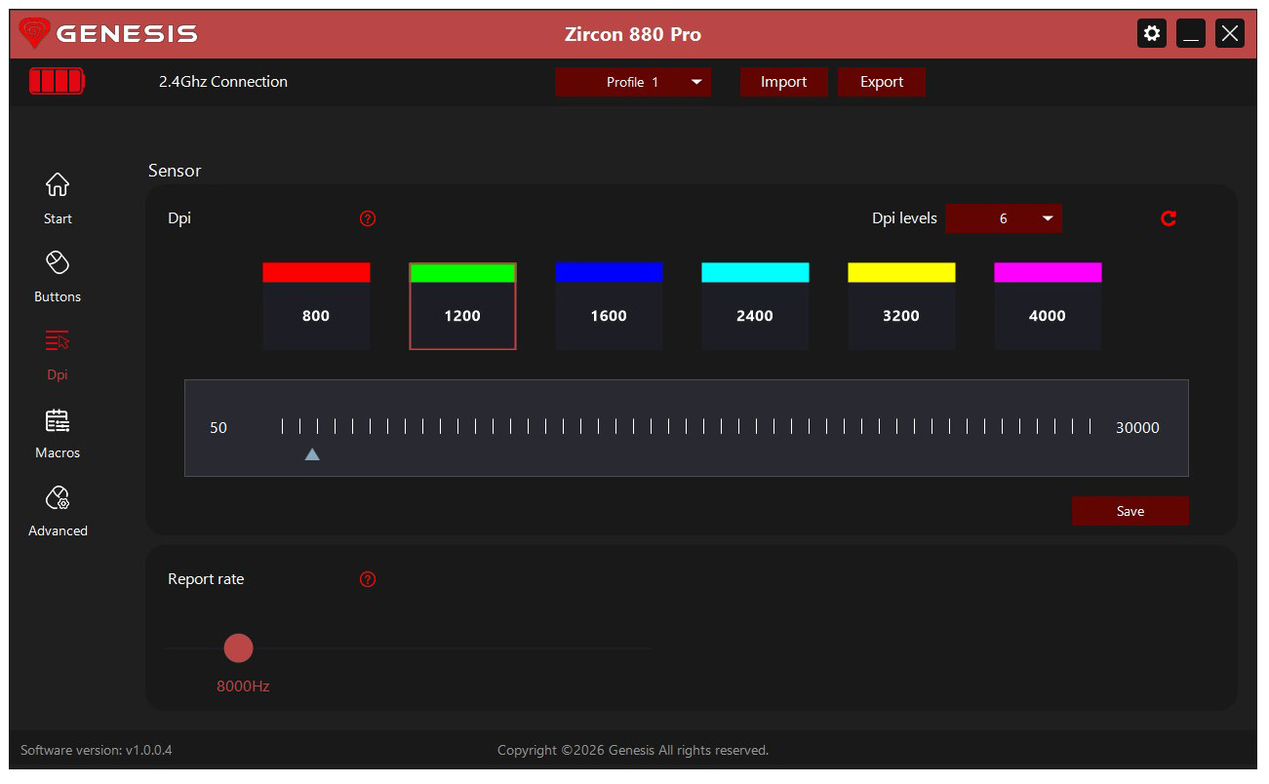The height and width of the screenshot is (784, 1269).
Task: Click the DPI tick scale track
Action: [x=686, y=426]
